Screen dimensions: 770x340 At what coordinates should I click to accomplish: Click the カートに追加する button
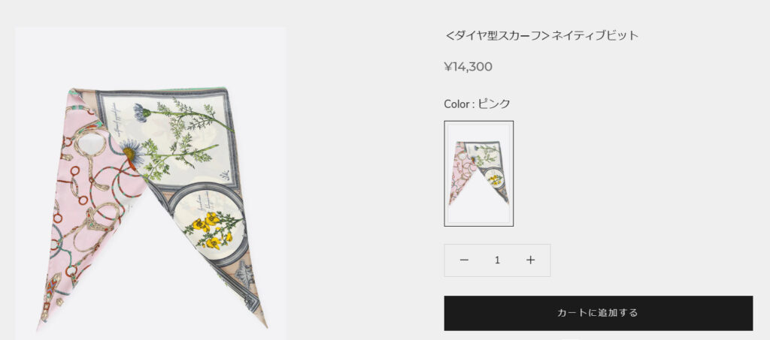(x=598, y=313)
